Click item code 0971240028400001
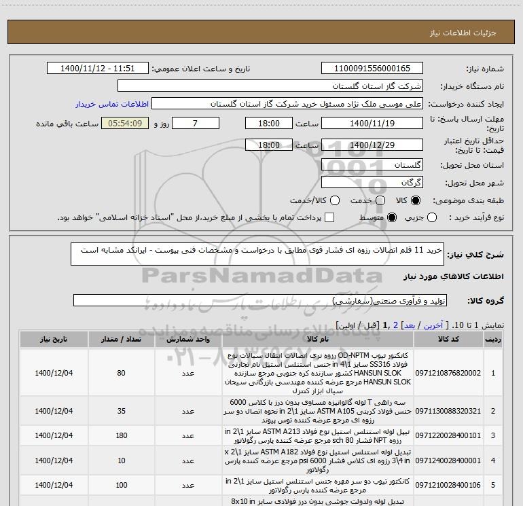This screenshot has height=506, width=523. (x=448, y=460)
